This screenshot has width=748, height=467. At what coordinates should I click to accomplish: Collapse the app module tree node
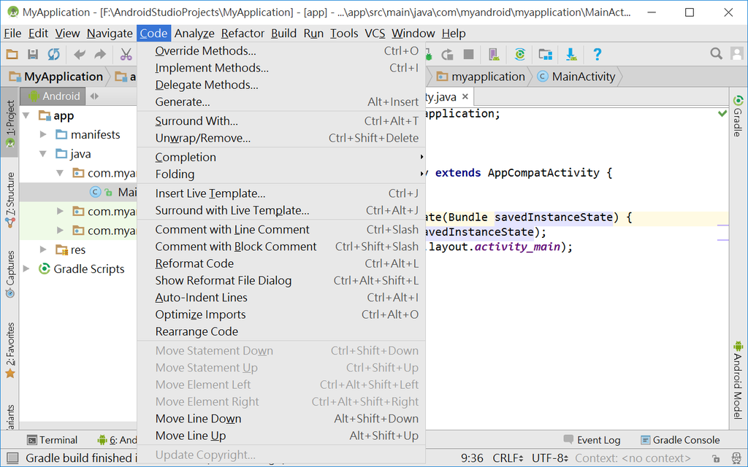click(x=27, y=115)
